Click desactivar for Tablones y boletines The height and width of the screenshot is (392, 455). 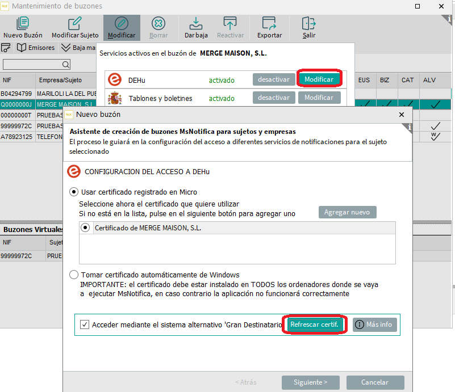(x=273, y=98)
